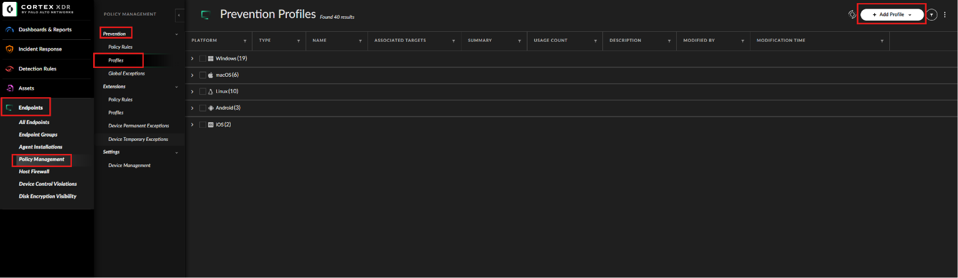
Task: Filter the Name column
Action: 361,41
